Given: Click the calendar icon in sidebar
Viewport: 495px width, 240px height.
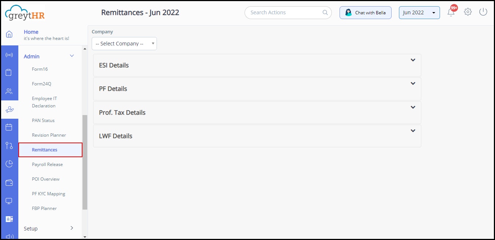Looking at the screenshot, I should click(9, 127).
